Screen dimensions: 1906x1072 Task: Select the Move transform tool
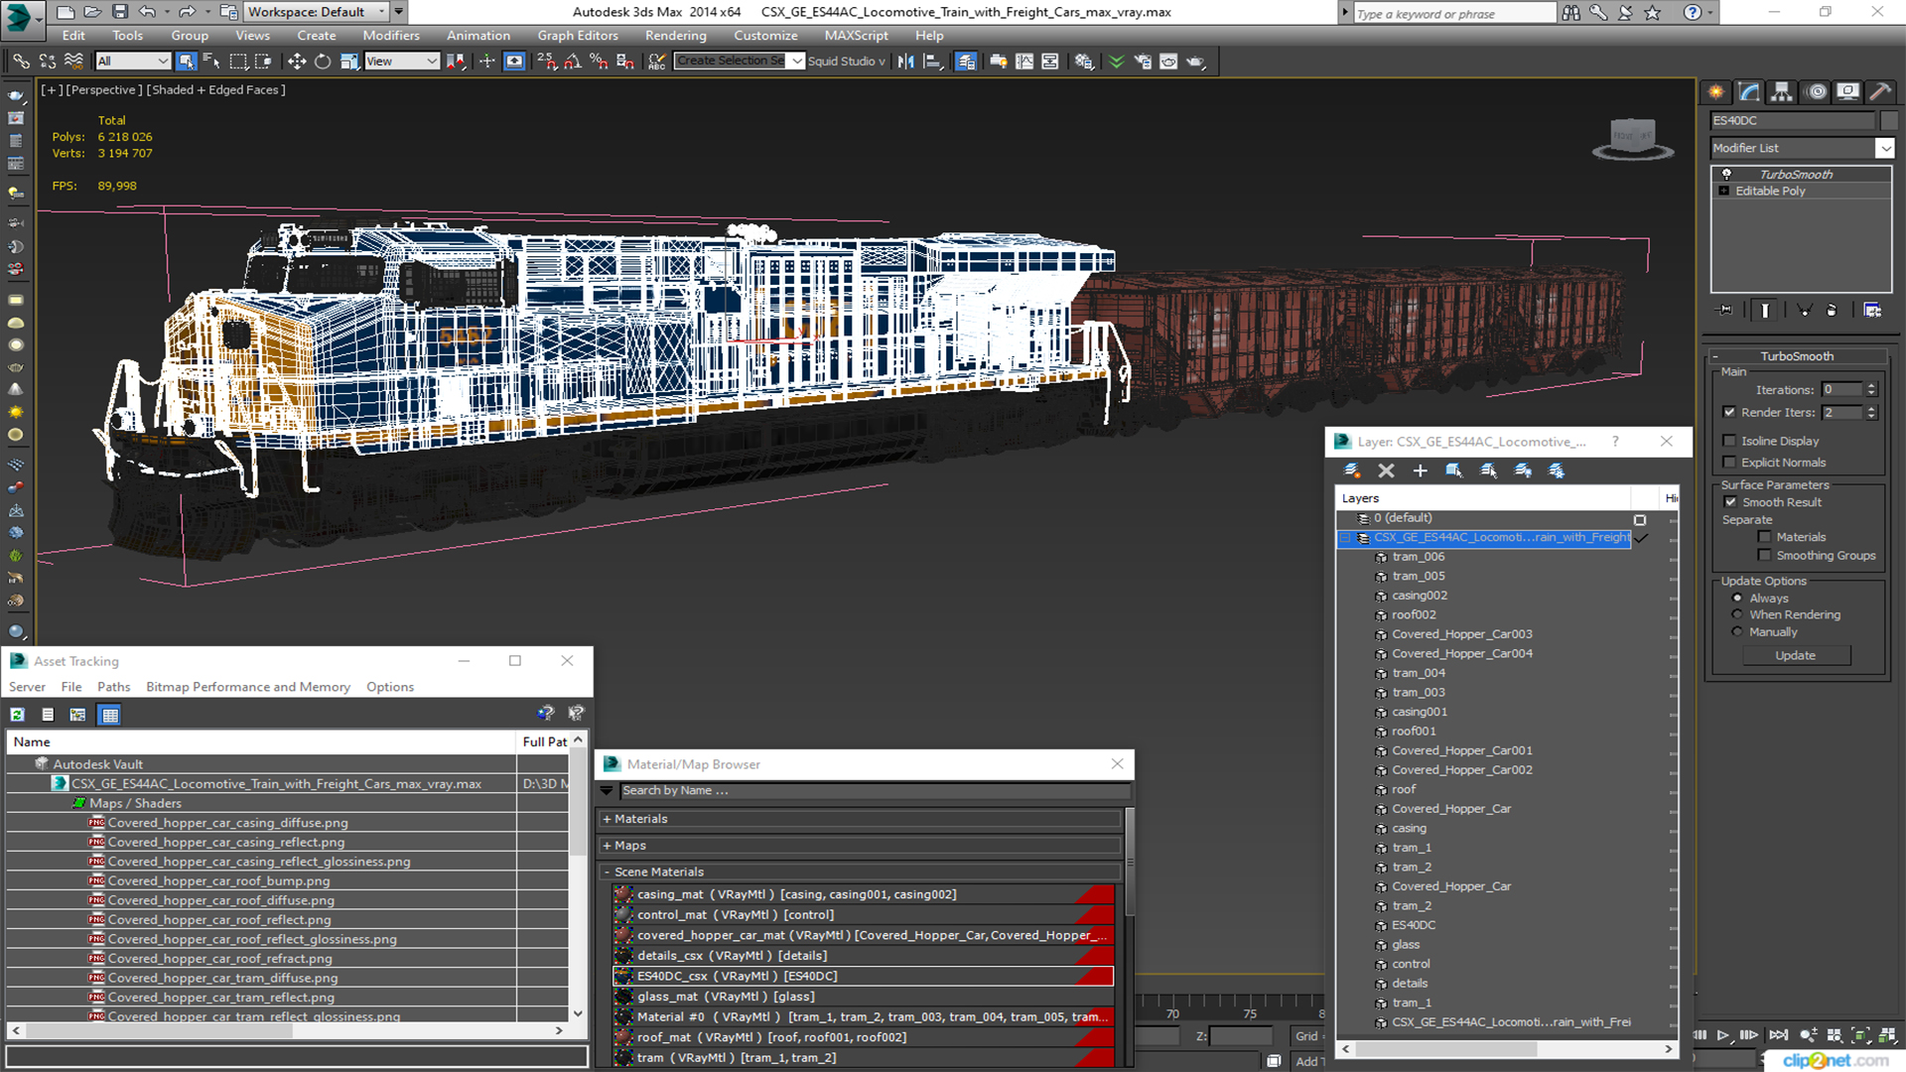[297, 62]
